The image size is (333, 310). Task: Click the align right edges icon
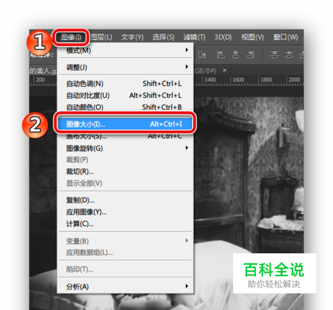[250, 55]
